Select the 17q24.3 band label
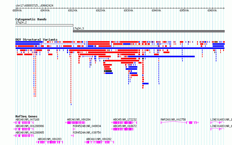Image resolution: width=232 pixels, height=145 pixels. [x=78, y=28]
